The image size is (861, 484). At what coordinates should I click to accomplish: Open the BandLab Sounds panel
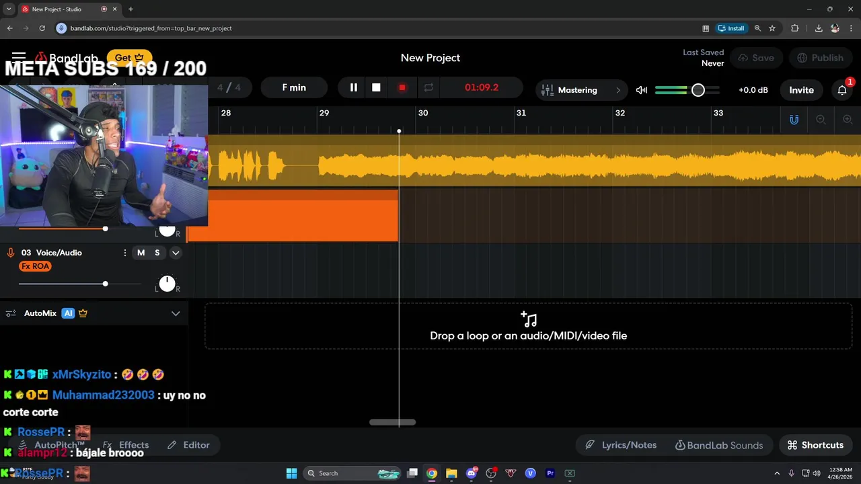coord(718,445)
